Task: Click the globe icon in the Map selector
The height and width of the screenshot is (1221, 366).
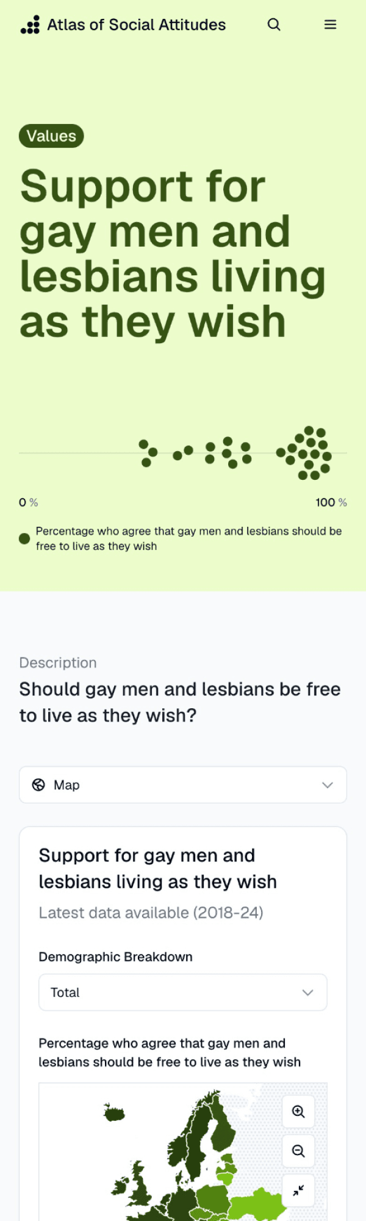Action: pyautogui.click(x=38, y=785)
